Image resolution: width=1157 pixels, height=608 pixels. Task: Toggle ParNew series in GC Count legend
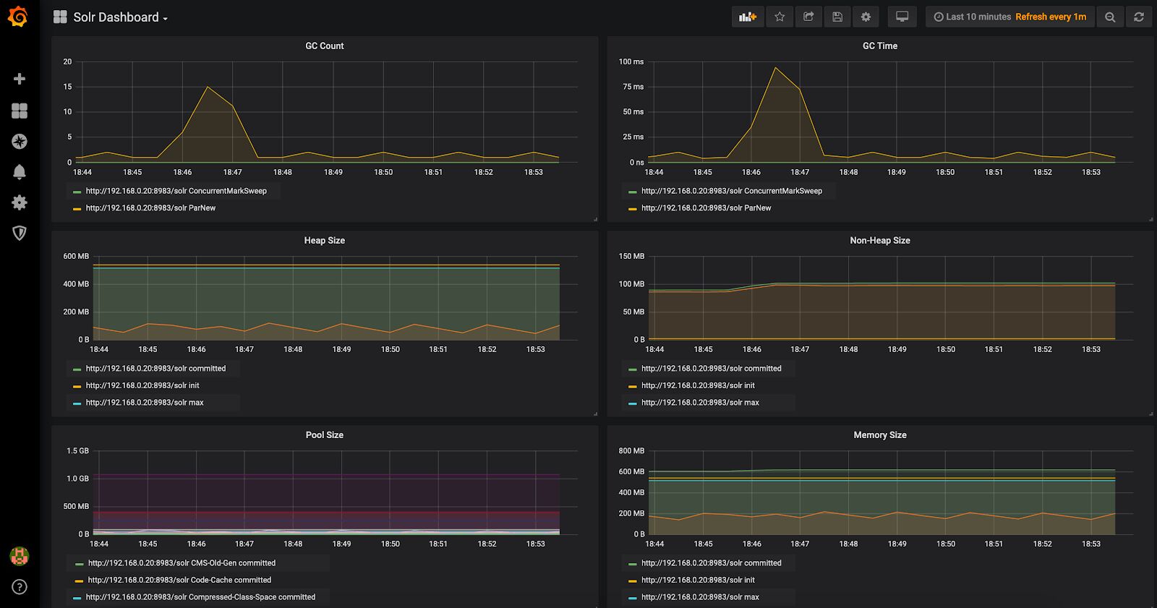tap(150, 207)
